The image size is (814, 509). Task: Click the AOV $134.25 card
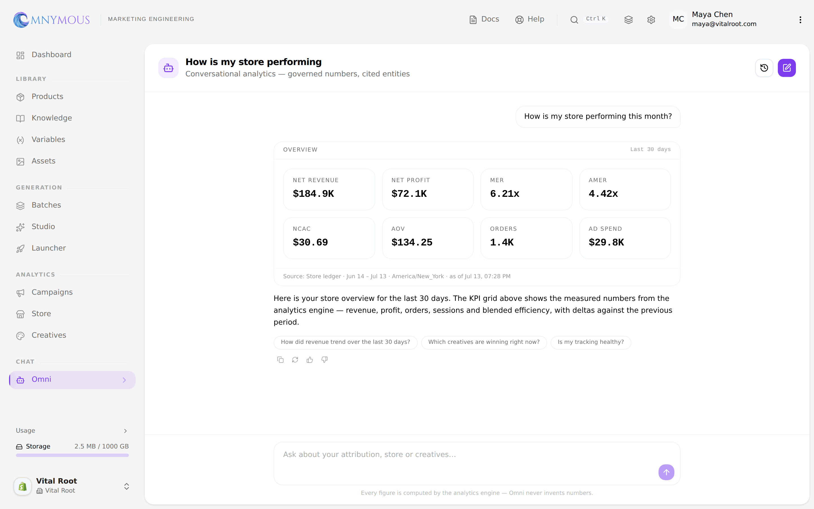pyautogui.click(x=428, y=238)
